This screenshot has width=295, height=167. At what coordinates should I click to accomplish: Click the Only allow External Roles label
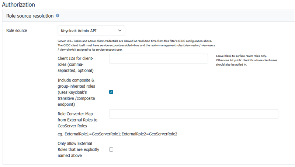point(78,149)
